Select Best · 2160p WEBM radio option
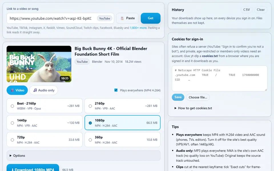The image size is (274, 171). [x=12, y=106]
